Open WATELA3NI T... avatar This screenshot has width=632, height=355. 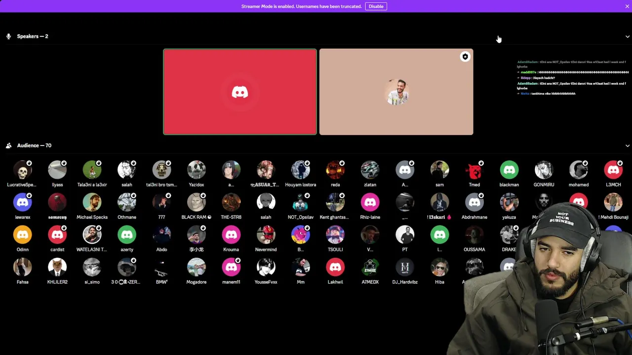(x=92, y=235)
